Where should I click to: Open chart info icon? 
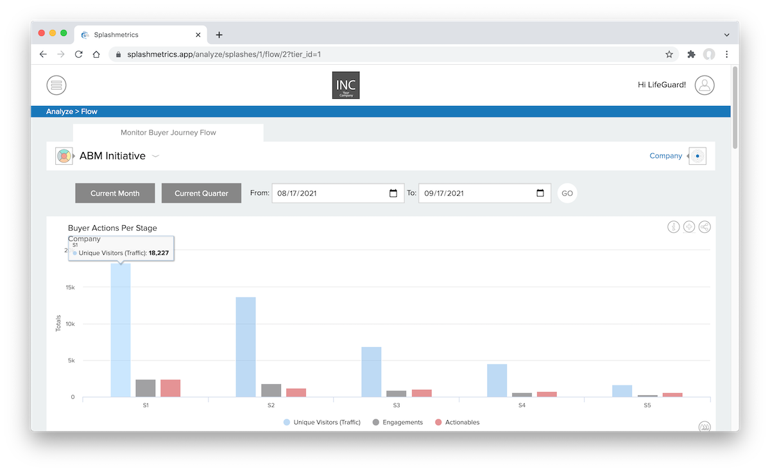point(673,227)
